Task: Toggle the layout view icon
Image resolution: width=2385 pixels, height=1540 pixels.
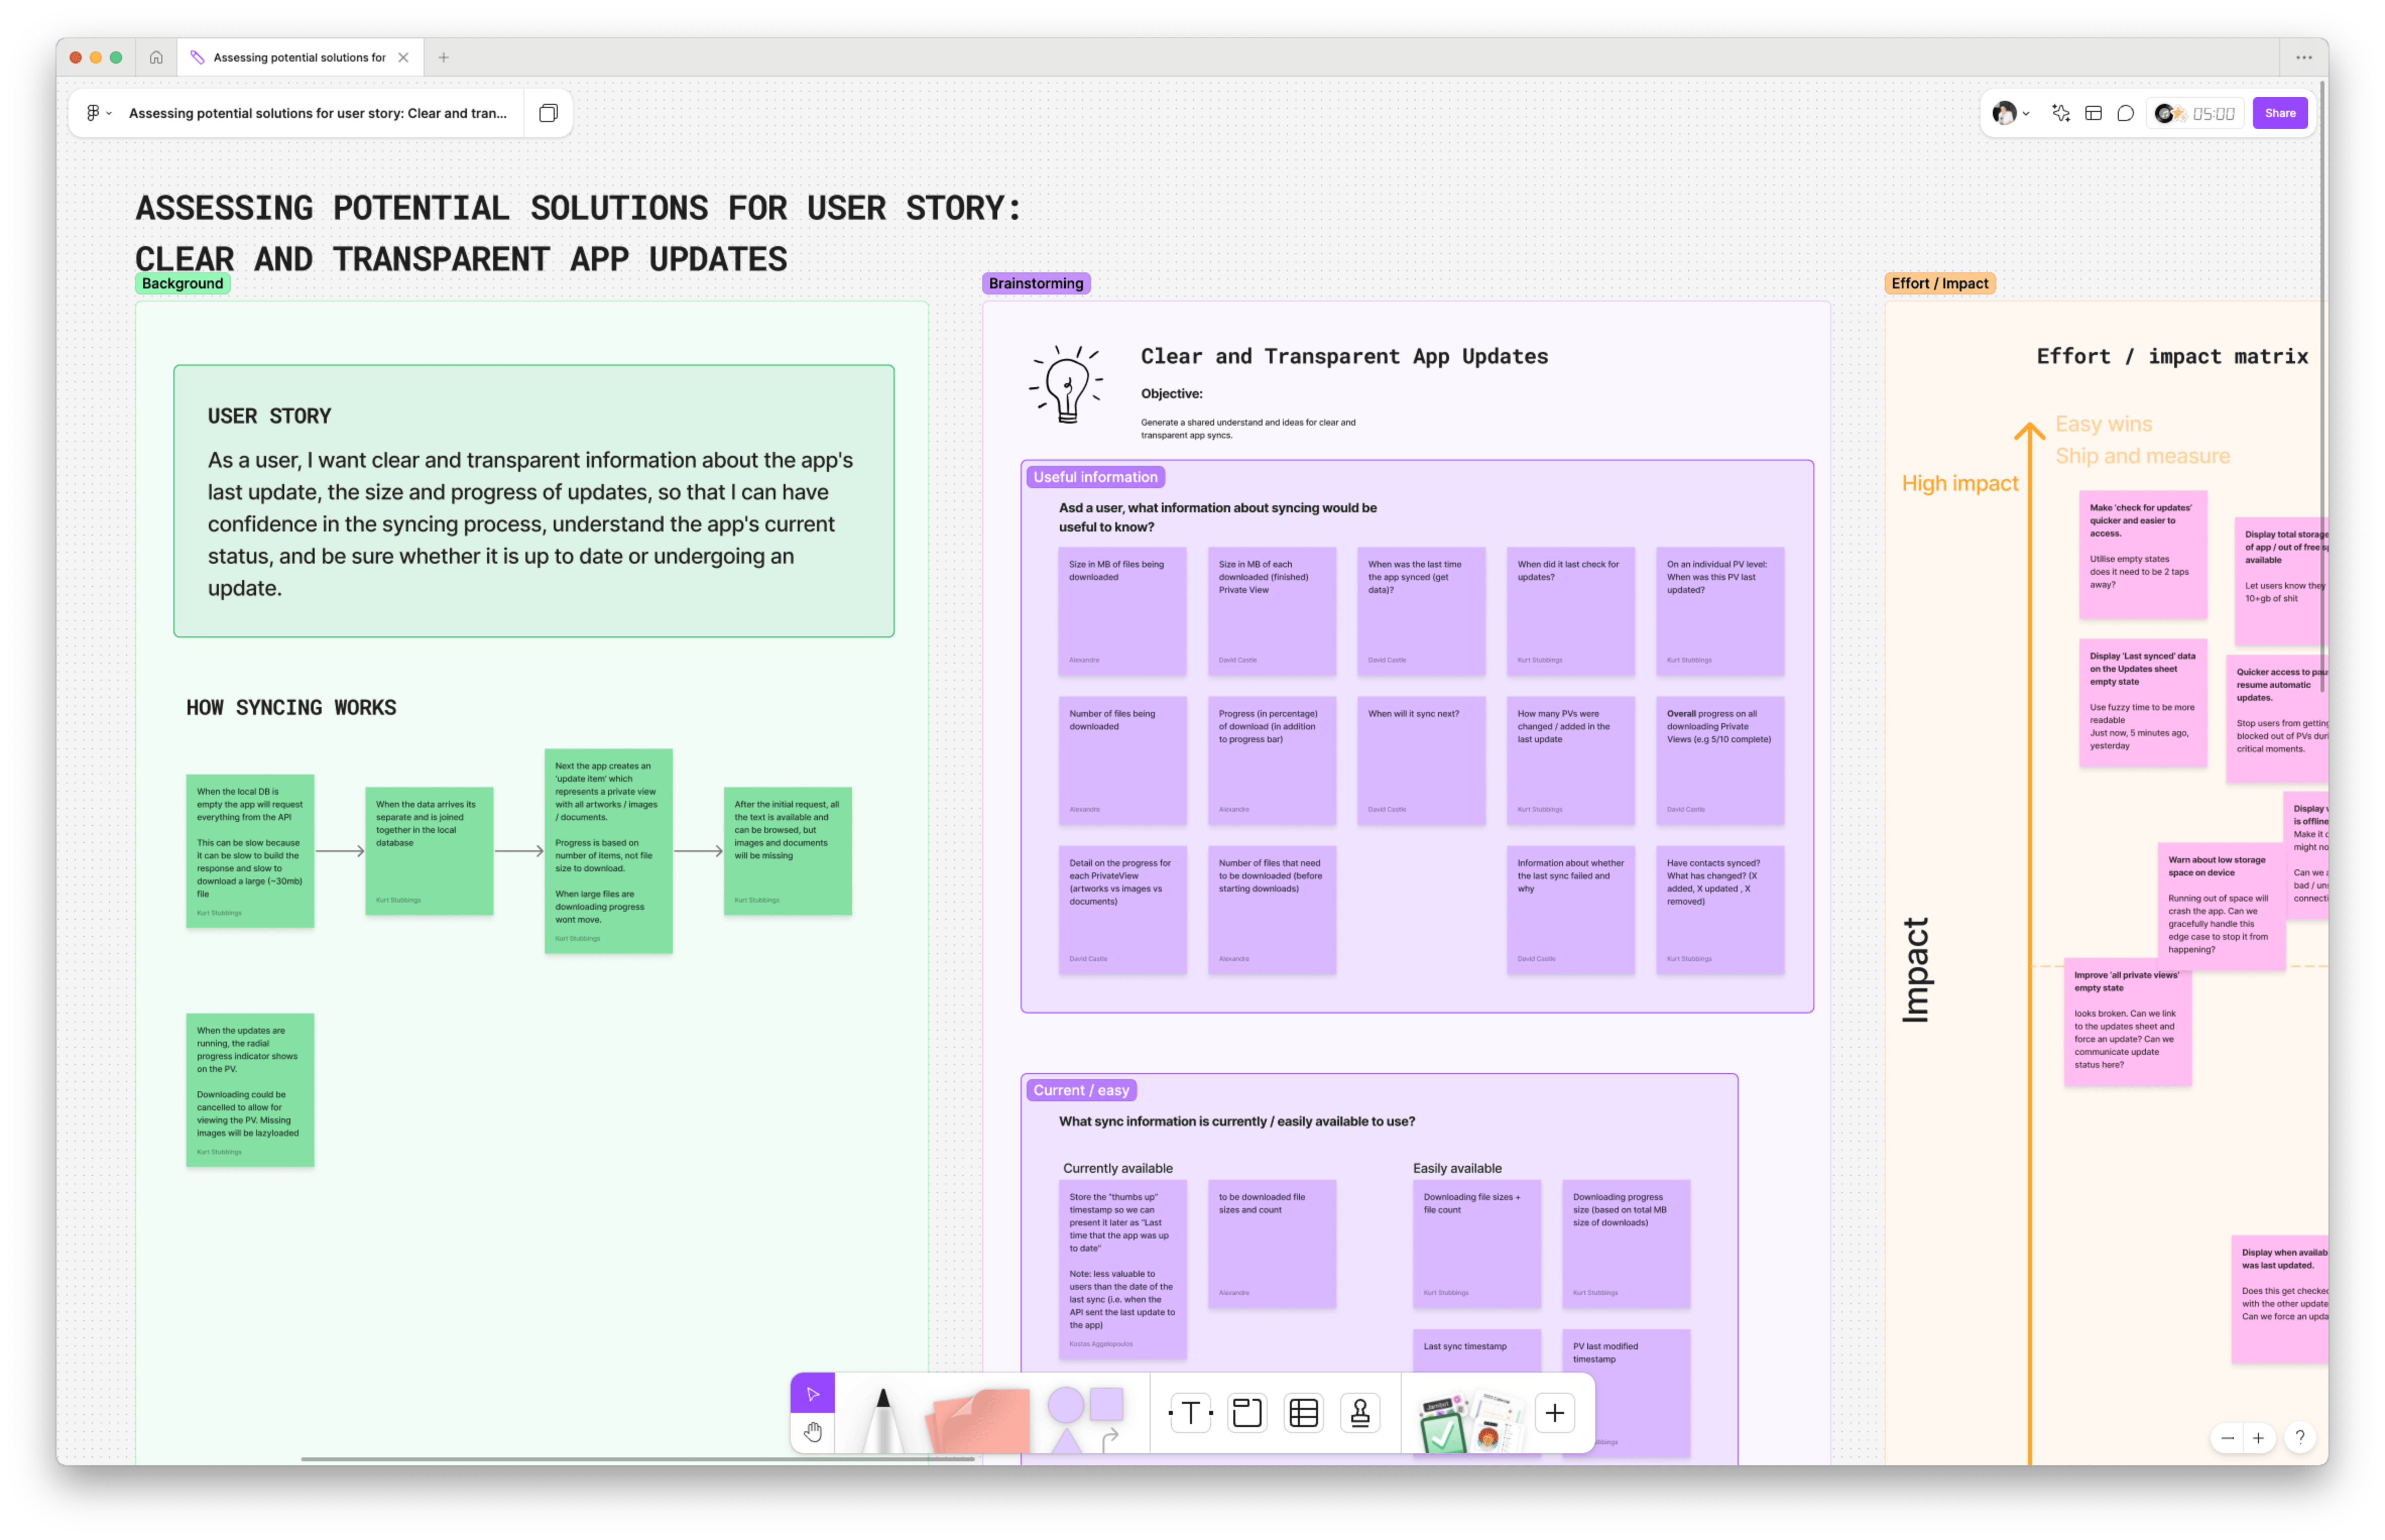Action: (2093, 113)
